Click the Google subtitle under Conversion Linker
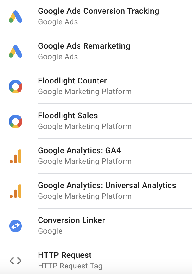The height and width of the screenshot is (274, 192). point(50,231)
